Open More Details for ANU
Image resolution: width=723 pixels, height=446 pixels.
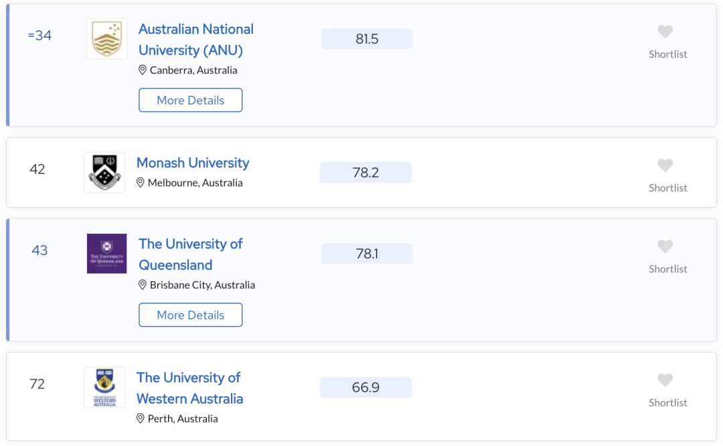(191, 100)
